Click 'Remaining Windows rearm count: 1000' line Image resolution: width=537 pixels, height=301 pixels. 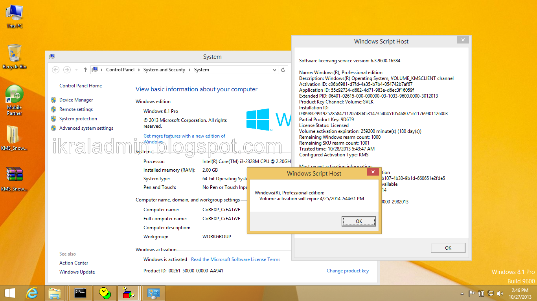click(x=340, y=137)
